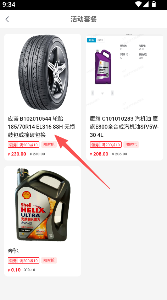The image size is (167, 300).
Task: Tap the 限时抢 tag on the 奔驰 item
Action: pos(49,260)
